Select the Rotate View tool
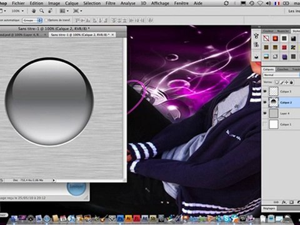This screenshot has height=225, width=300. point(50,11)
